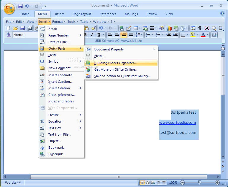Click the www.softpedia.com hyperlink
The image size is (228, 187).
[x=177, y=122]
